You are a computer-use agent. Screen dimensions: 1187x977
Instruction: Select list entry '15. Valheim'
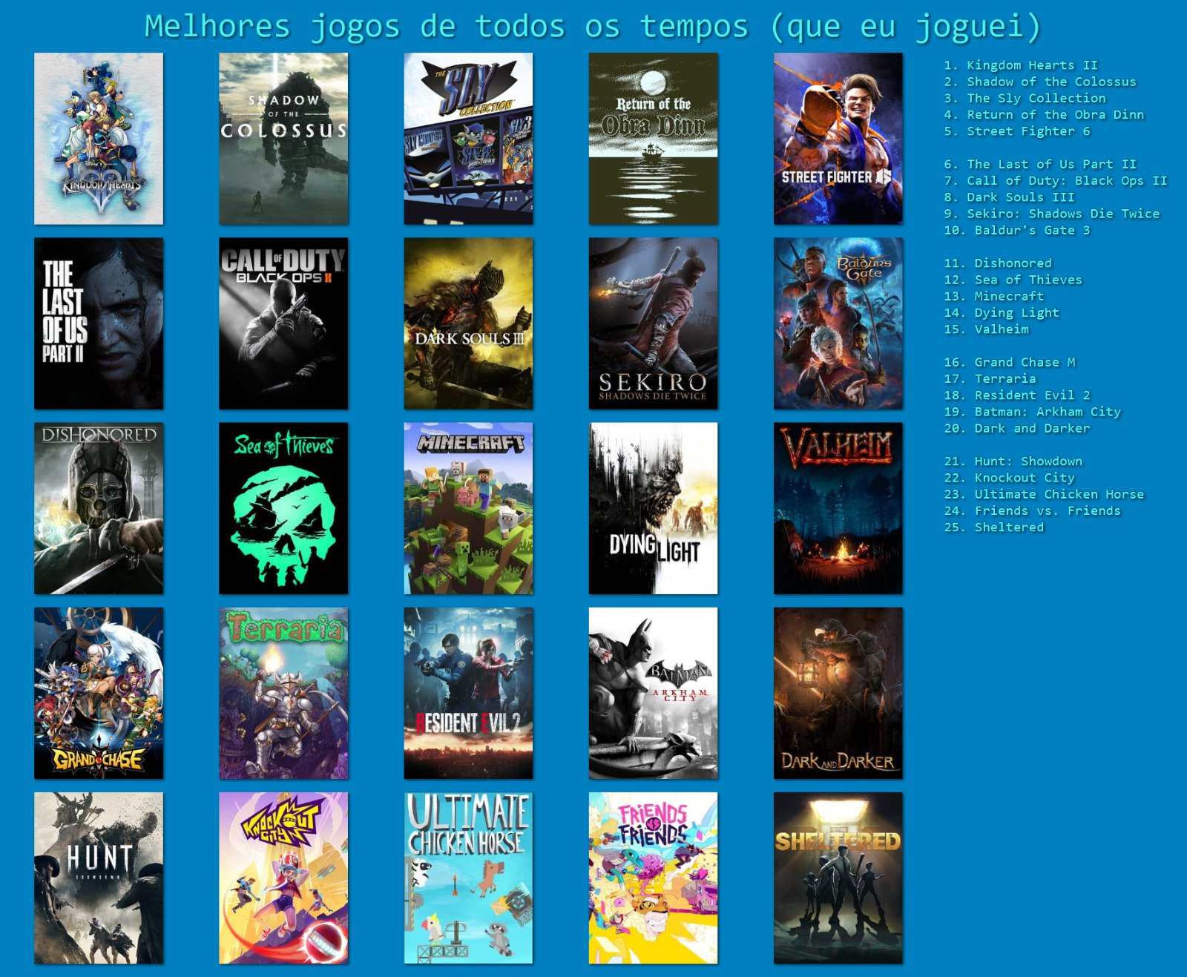click(x=986, y=329)
